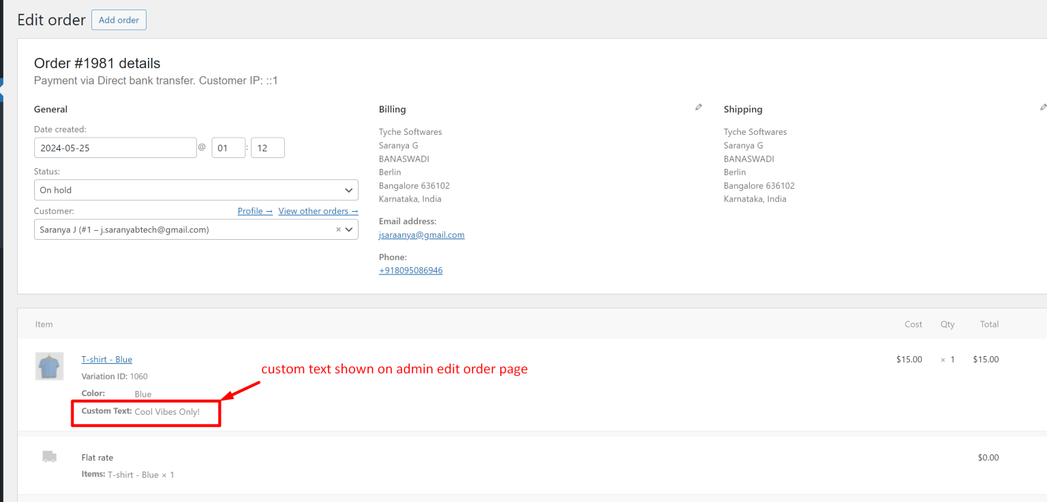This screenshot has width=1047, height=502.
Task: Focus the hour field showing 01
Action: point(228,147)
